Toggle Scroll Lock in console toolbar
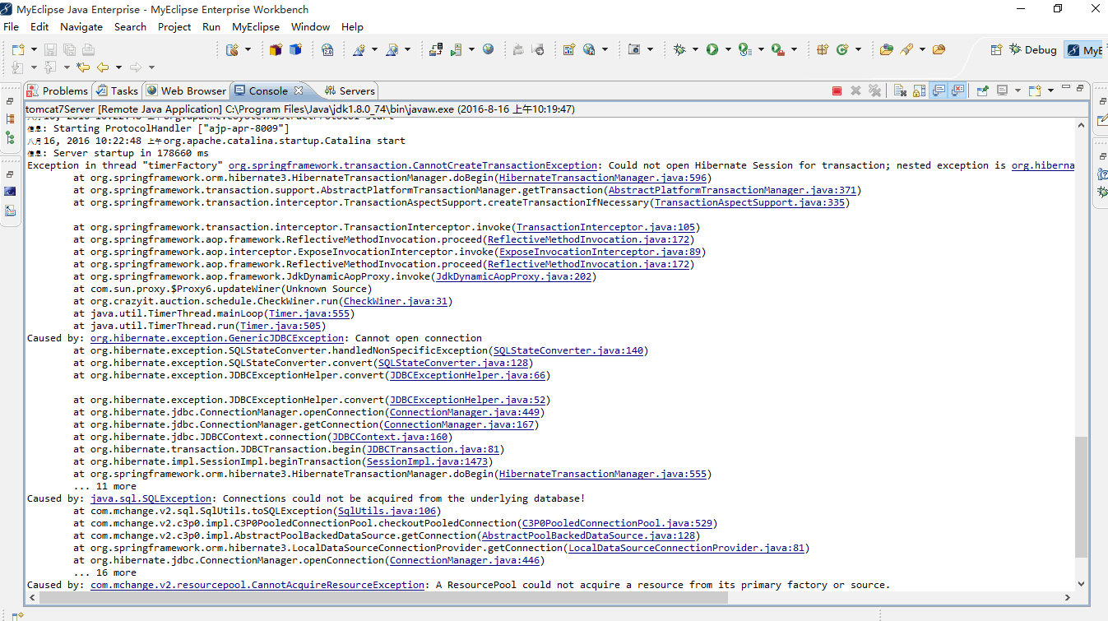The height and width of the screenshot is (621, 1108). point(919,90)
